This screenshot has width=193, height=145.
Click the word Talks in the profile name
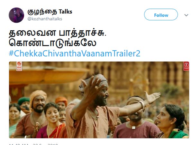(65, 12)
